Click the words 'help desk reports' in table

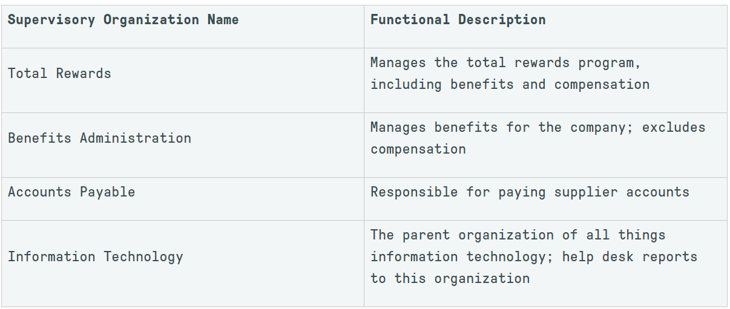[x=630, y=257]
